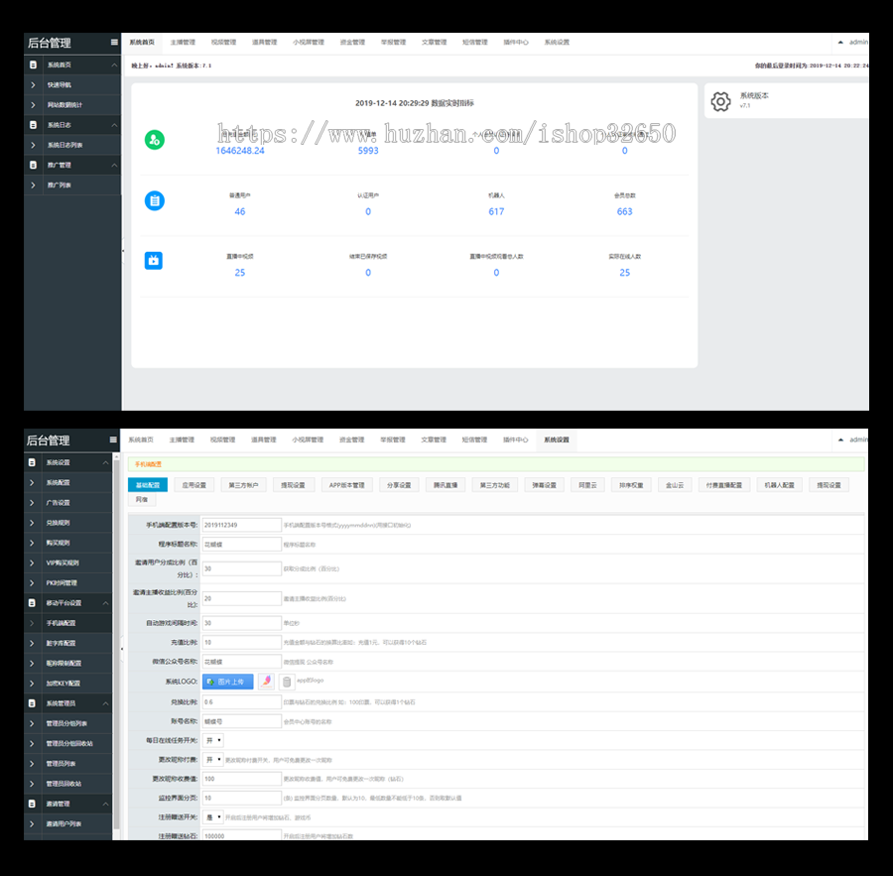
Task: Click arrow icon beside 购买规则
Action: click(x=32, y=543)
